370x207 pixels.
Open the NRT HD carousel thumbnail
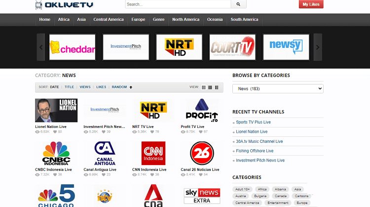pyautogui.click(x=179, y=47)
